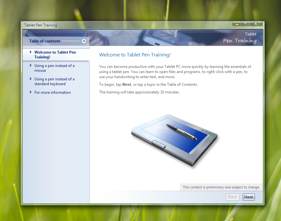Click arrow beside Using a pen instead of mouse

(31, 65)
